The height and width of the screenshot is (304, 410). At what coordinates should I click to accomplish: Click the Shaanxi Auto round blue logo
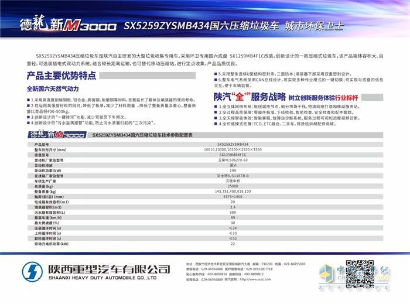point(32,272)
